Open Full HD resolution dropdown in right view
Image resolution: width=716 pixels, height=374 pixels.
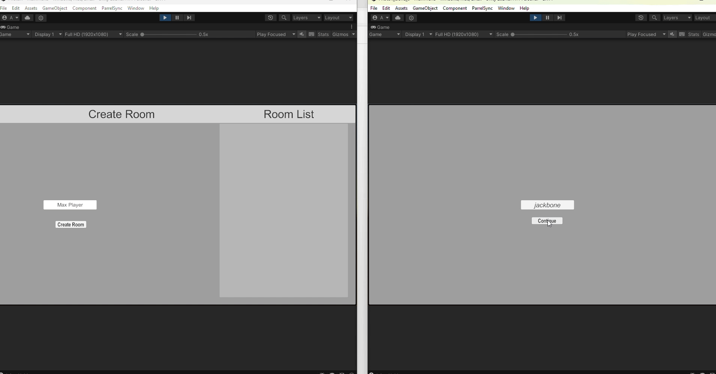pos(463,34)
